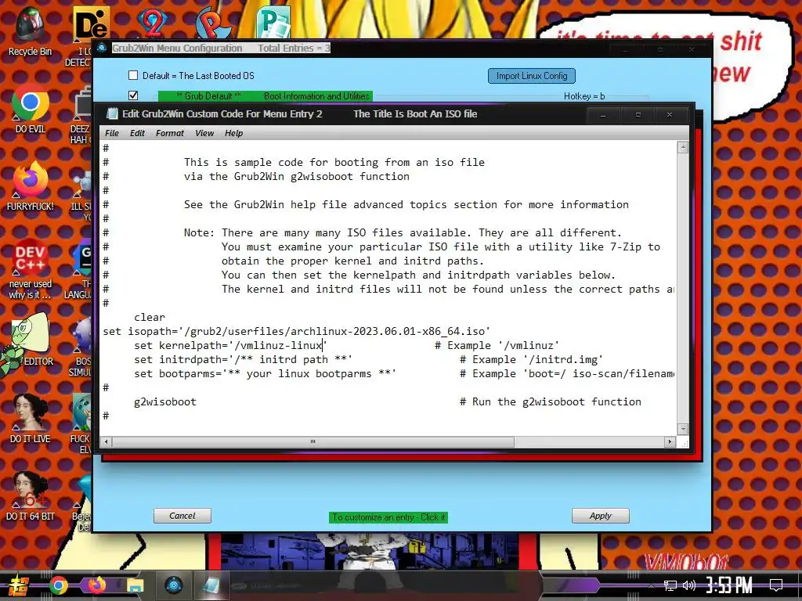
Task: Open the View menu
Action: (x=204, y=133)
